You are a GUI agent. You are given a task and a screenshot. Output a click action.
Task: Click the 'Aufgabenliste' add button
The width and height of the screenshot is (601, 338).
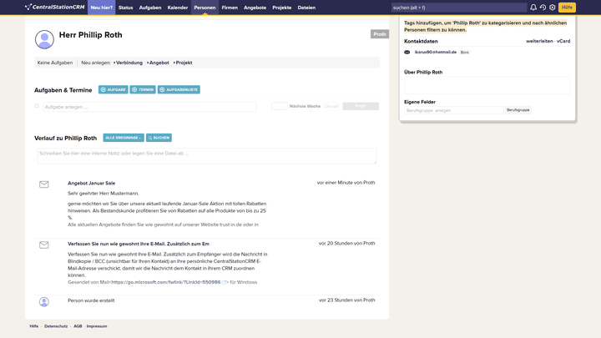179,89
